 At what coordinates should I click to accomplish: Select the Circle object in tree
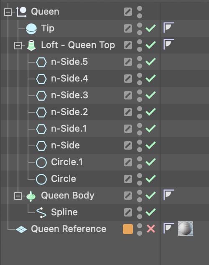click(64, 179)
